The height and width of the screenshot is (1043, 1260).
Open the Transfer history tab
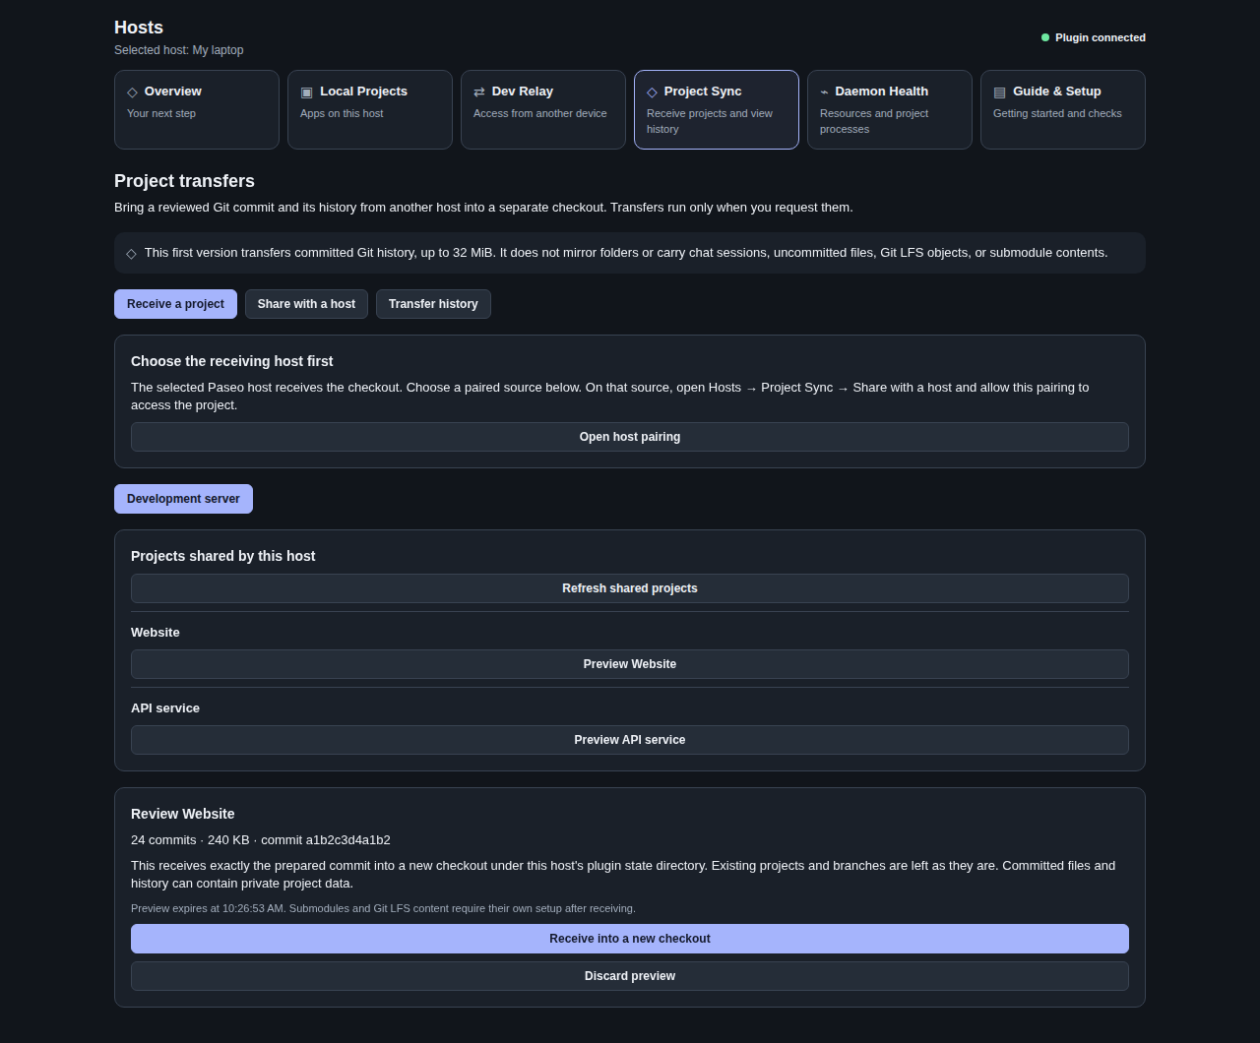point(433,304)
